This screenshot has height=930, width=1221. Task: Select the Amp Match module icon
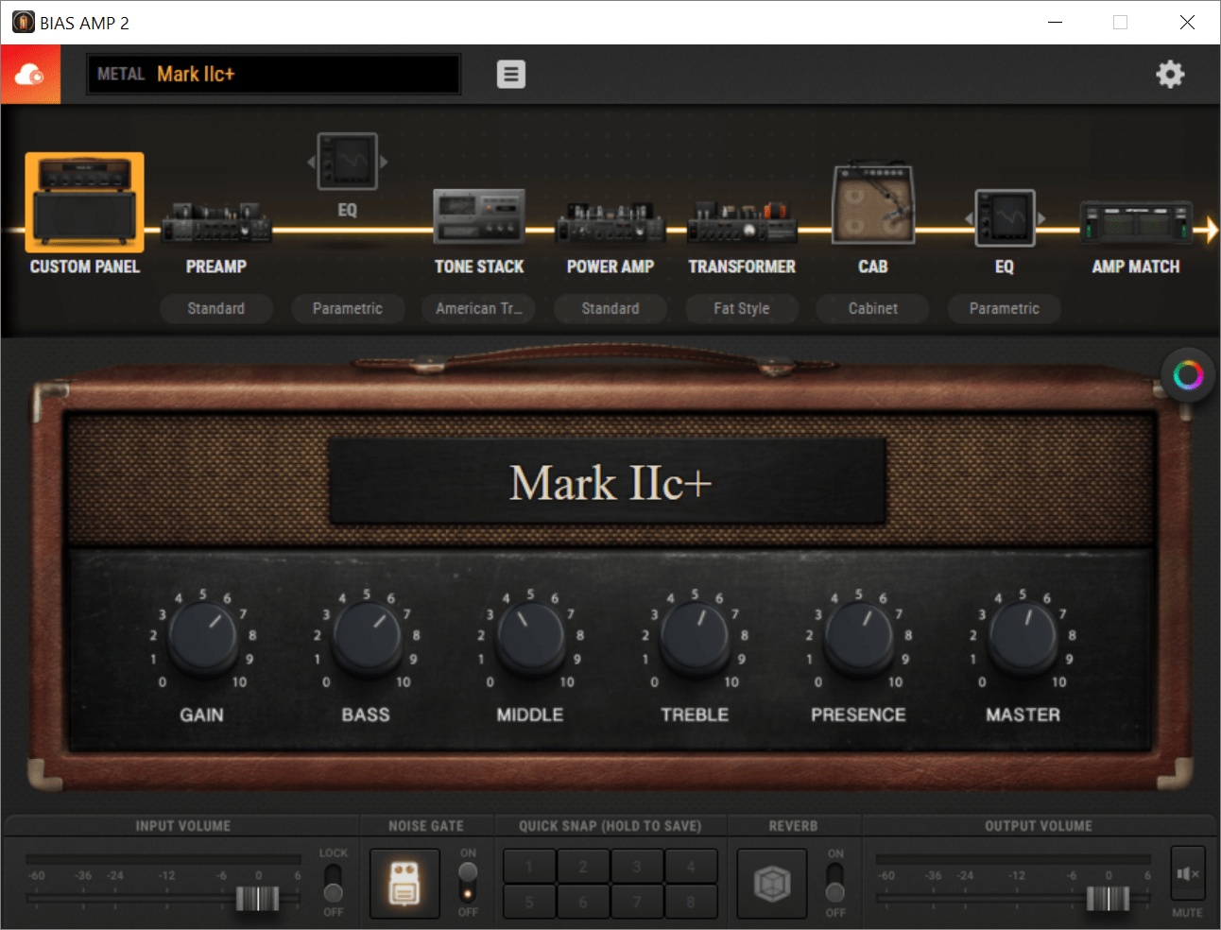pos(1136,223)
